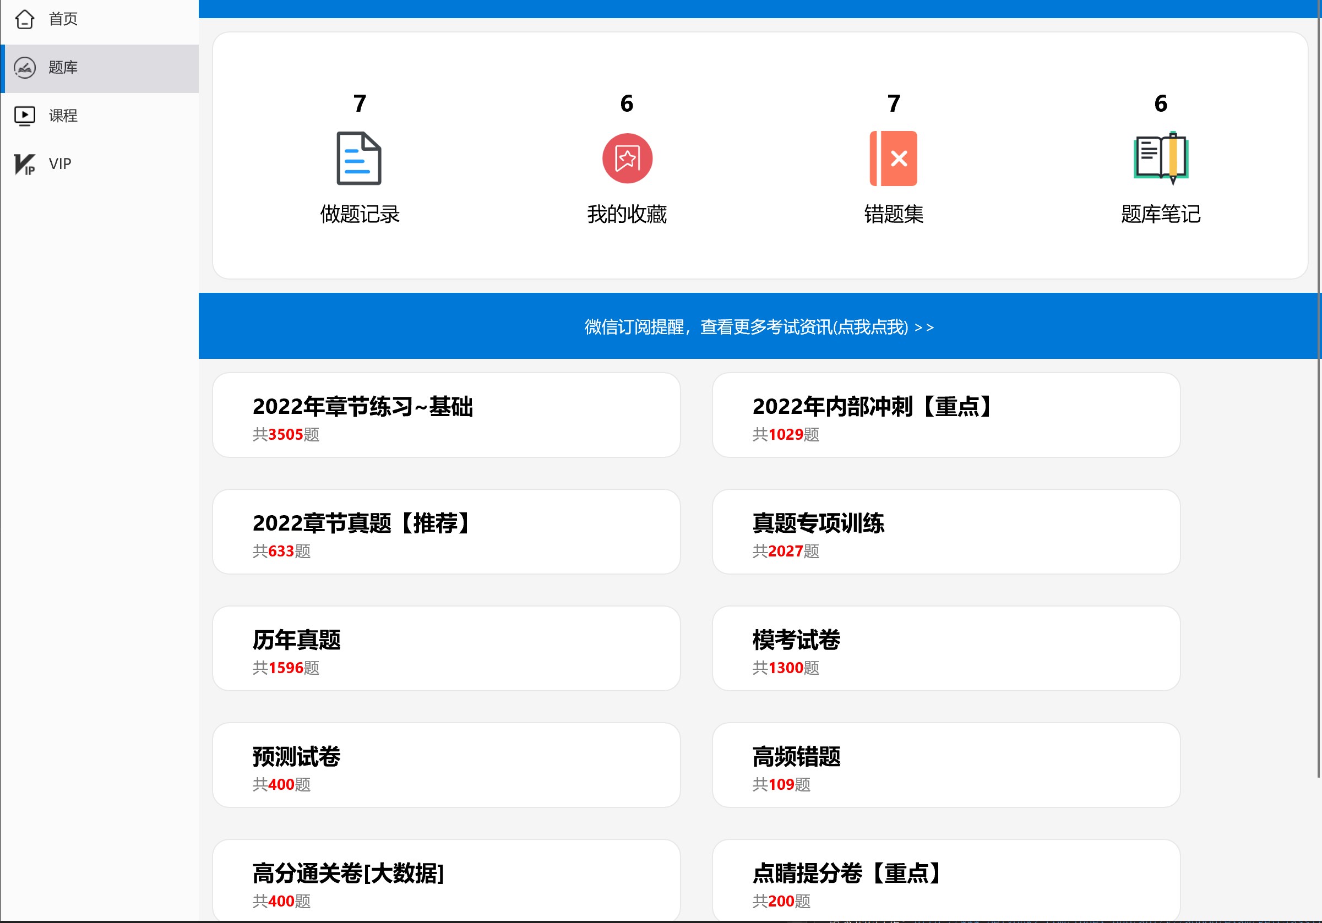The height and width of the screenshot is (923, 1322).
Task: Click the home icon in sidebar
Action: (25, 19)
